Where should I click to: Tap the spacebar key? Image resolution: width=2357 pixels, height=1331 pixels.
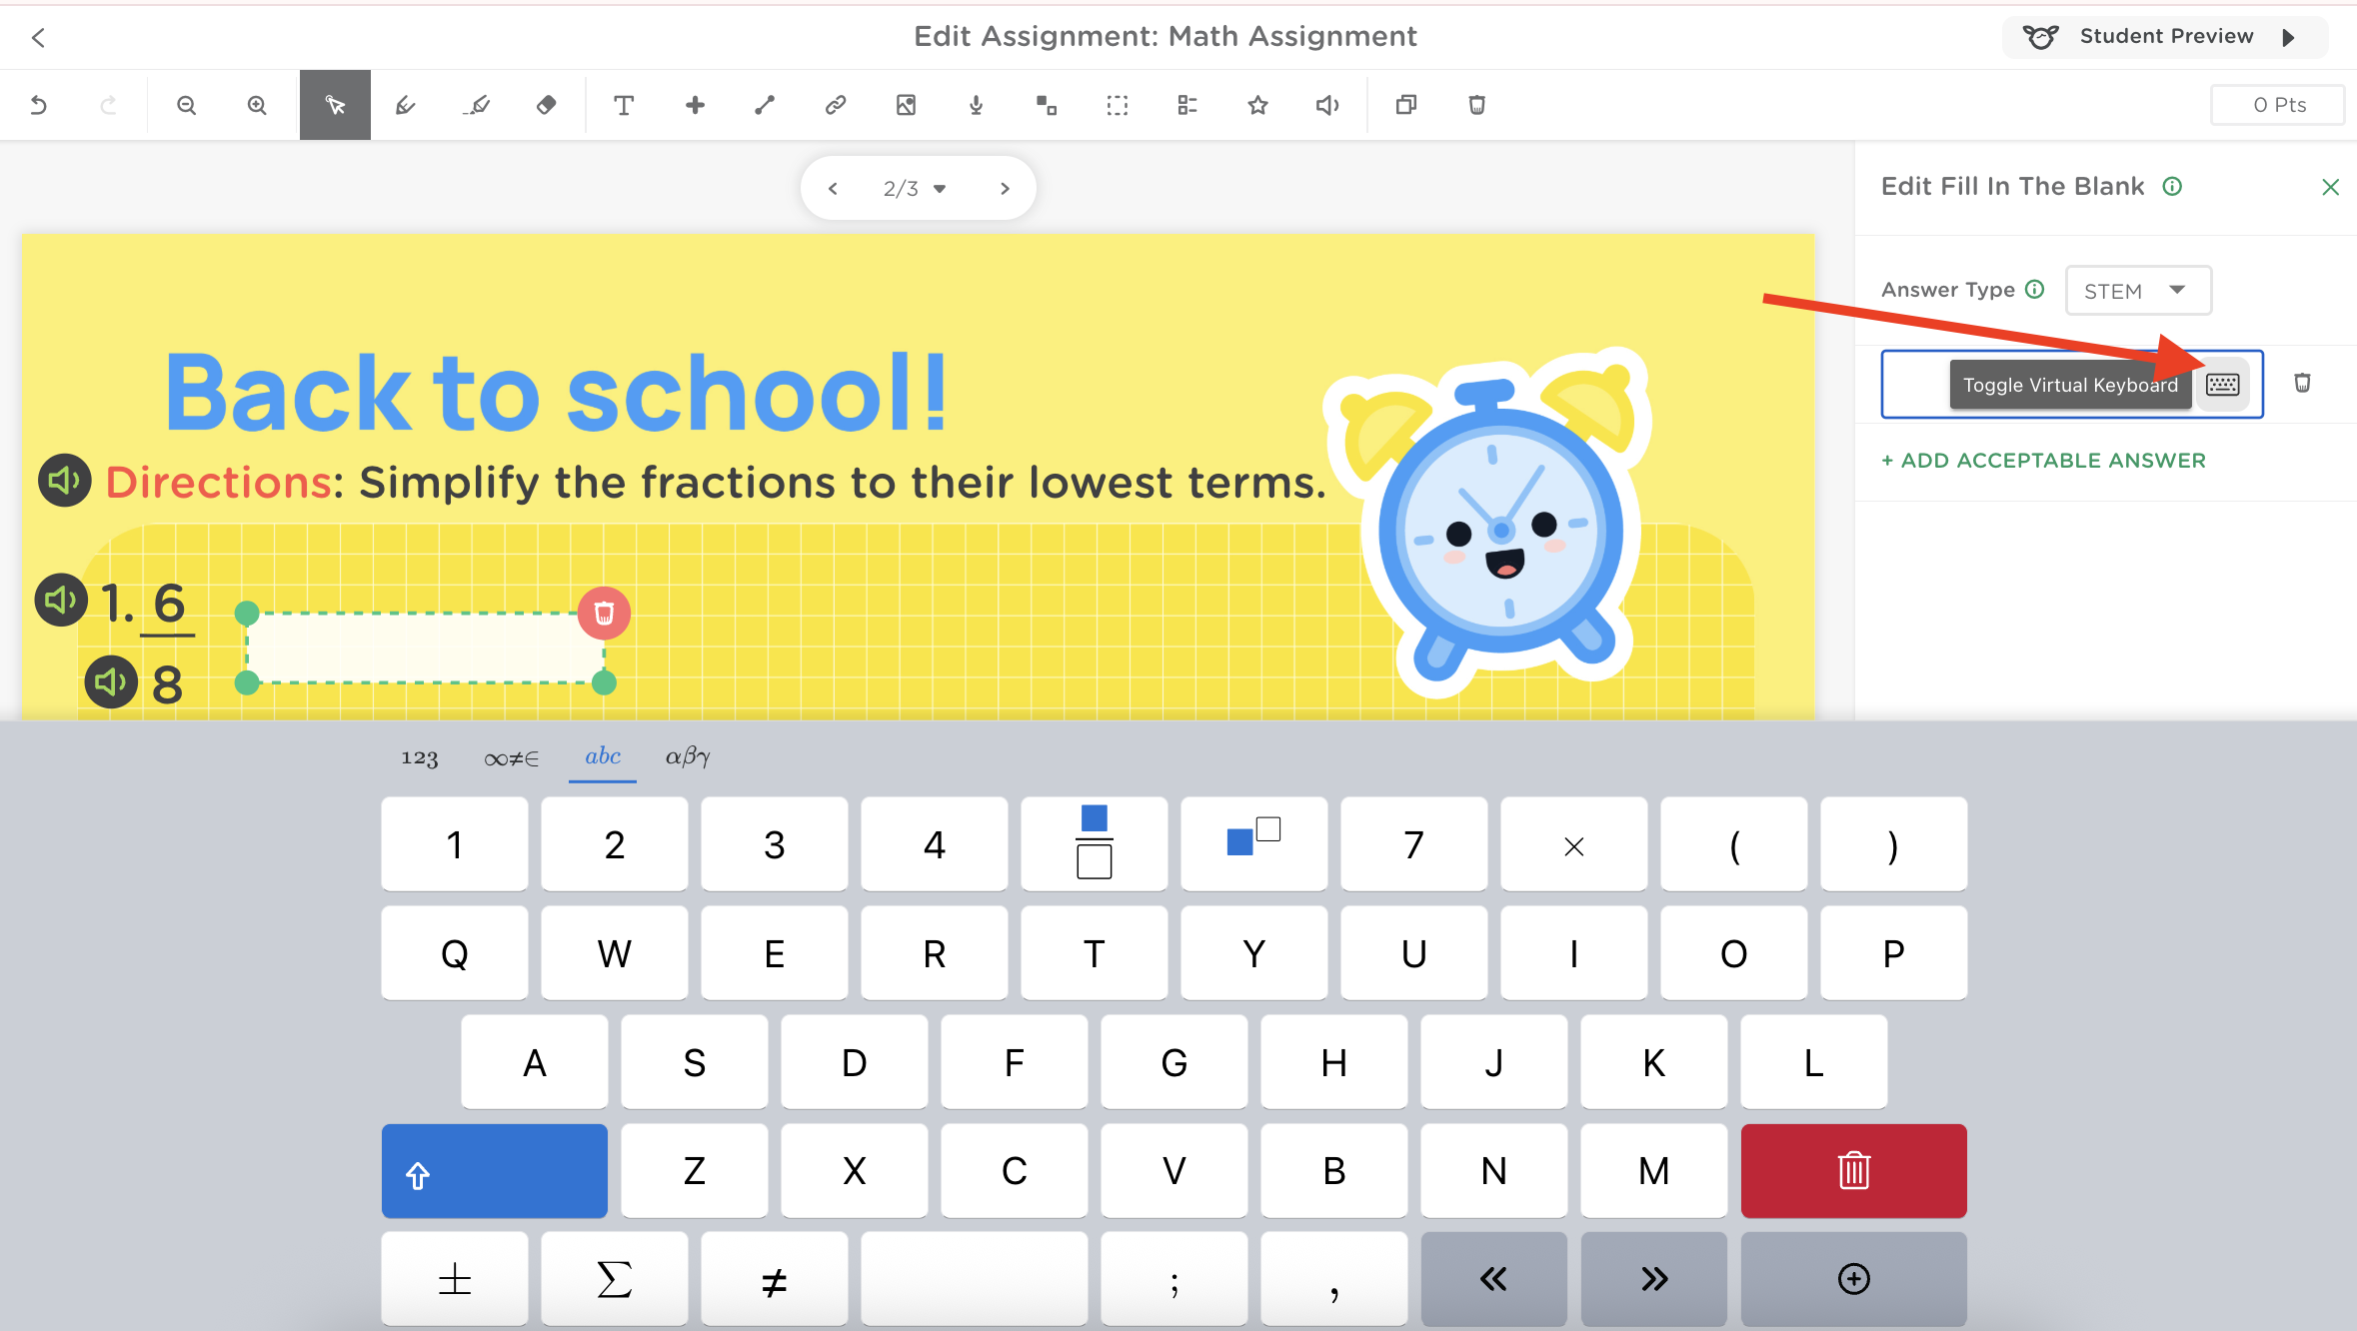click(975, 1279)
